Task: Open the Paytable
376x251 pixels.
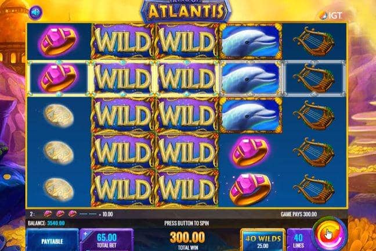Action: click(x=52, y=241)
